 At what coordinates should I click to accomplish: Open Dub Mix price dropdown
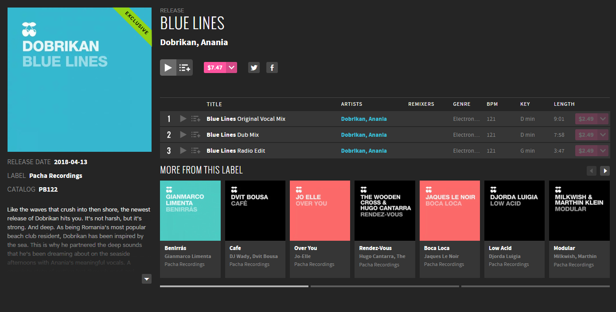(603, 135)
